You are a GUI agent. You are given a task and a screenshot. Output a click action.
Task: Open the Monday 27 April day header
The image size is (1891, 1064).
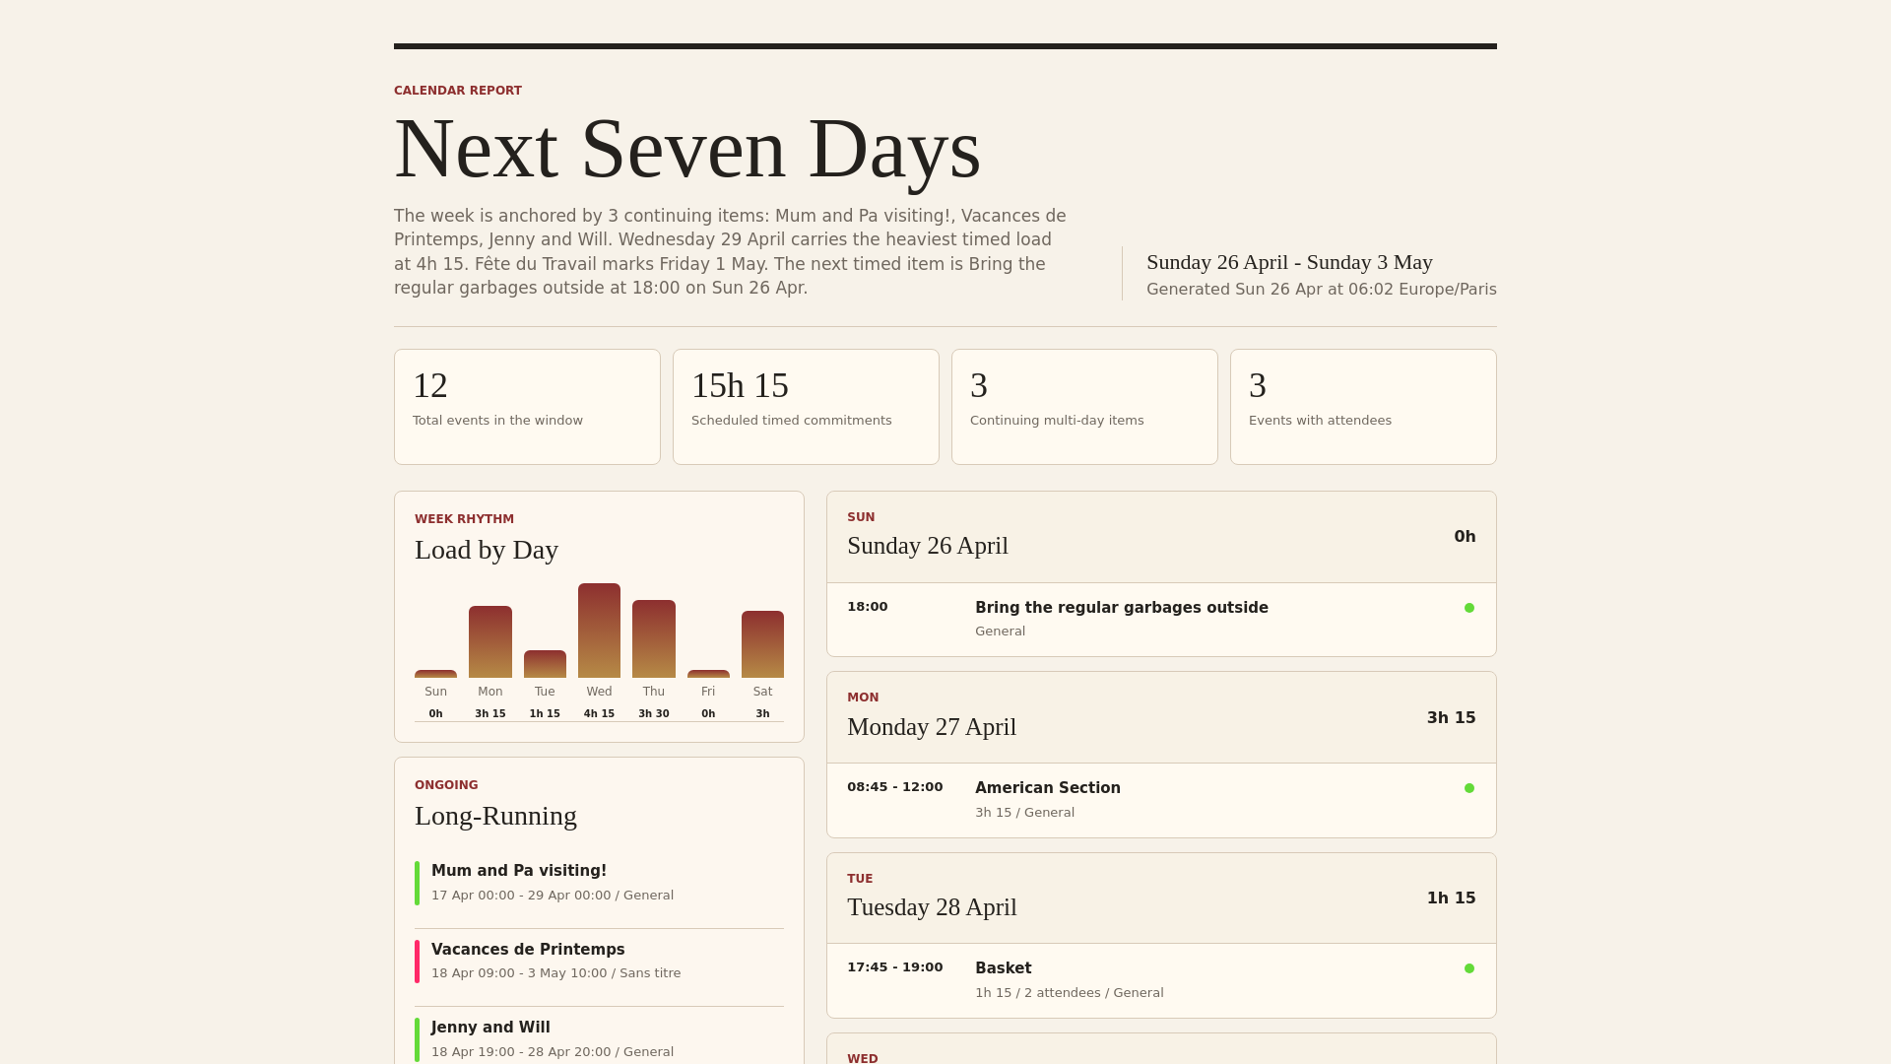[x=1161, y=717]
